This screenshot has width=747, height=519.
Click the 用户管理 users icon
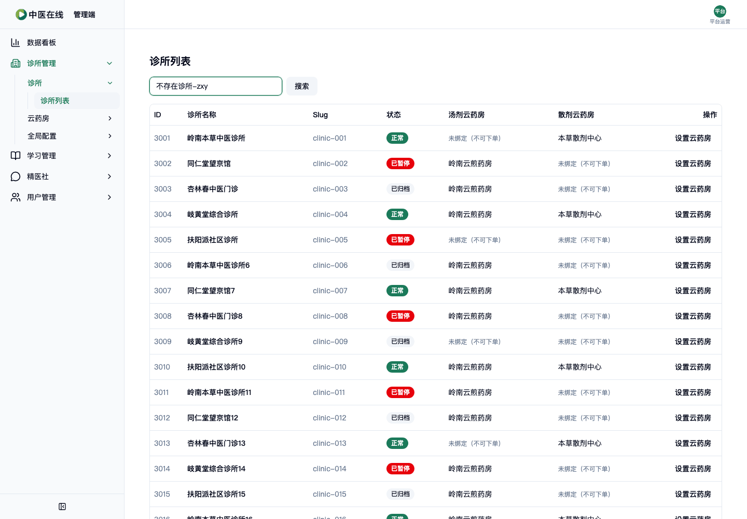(16, 197)
